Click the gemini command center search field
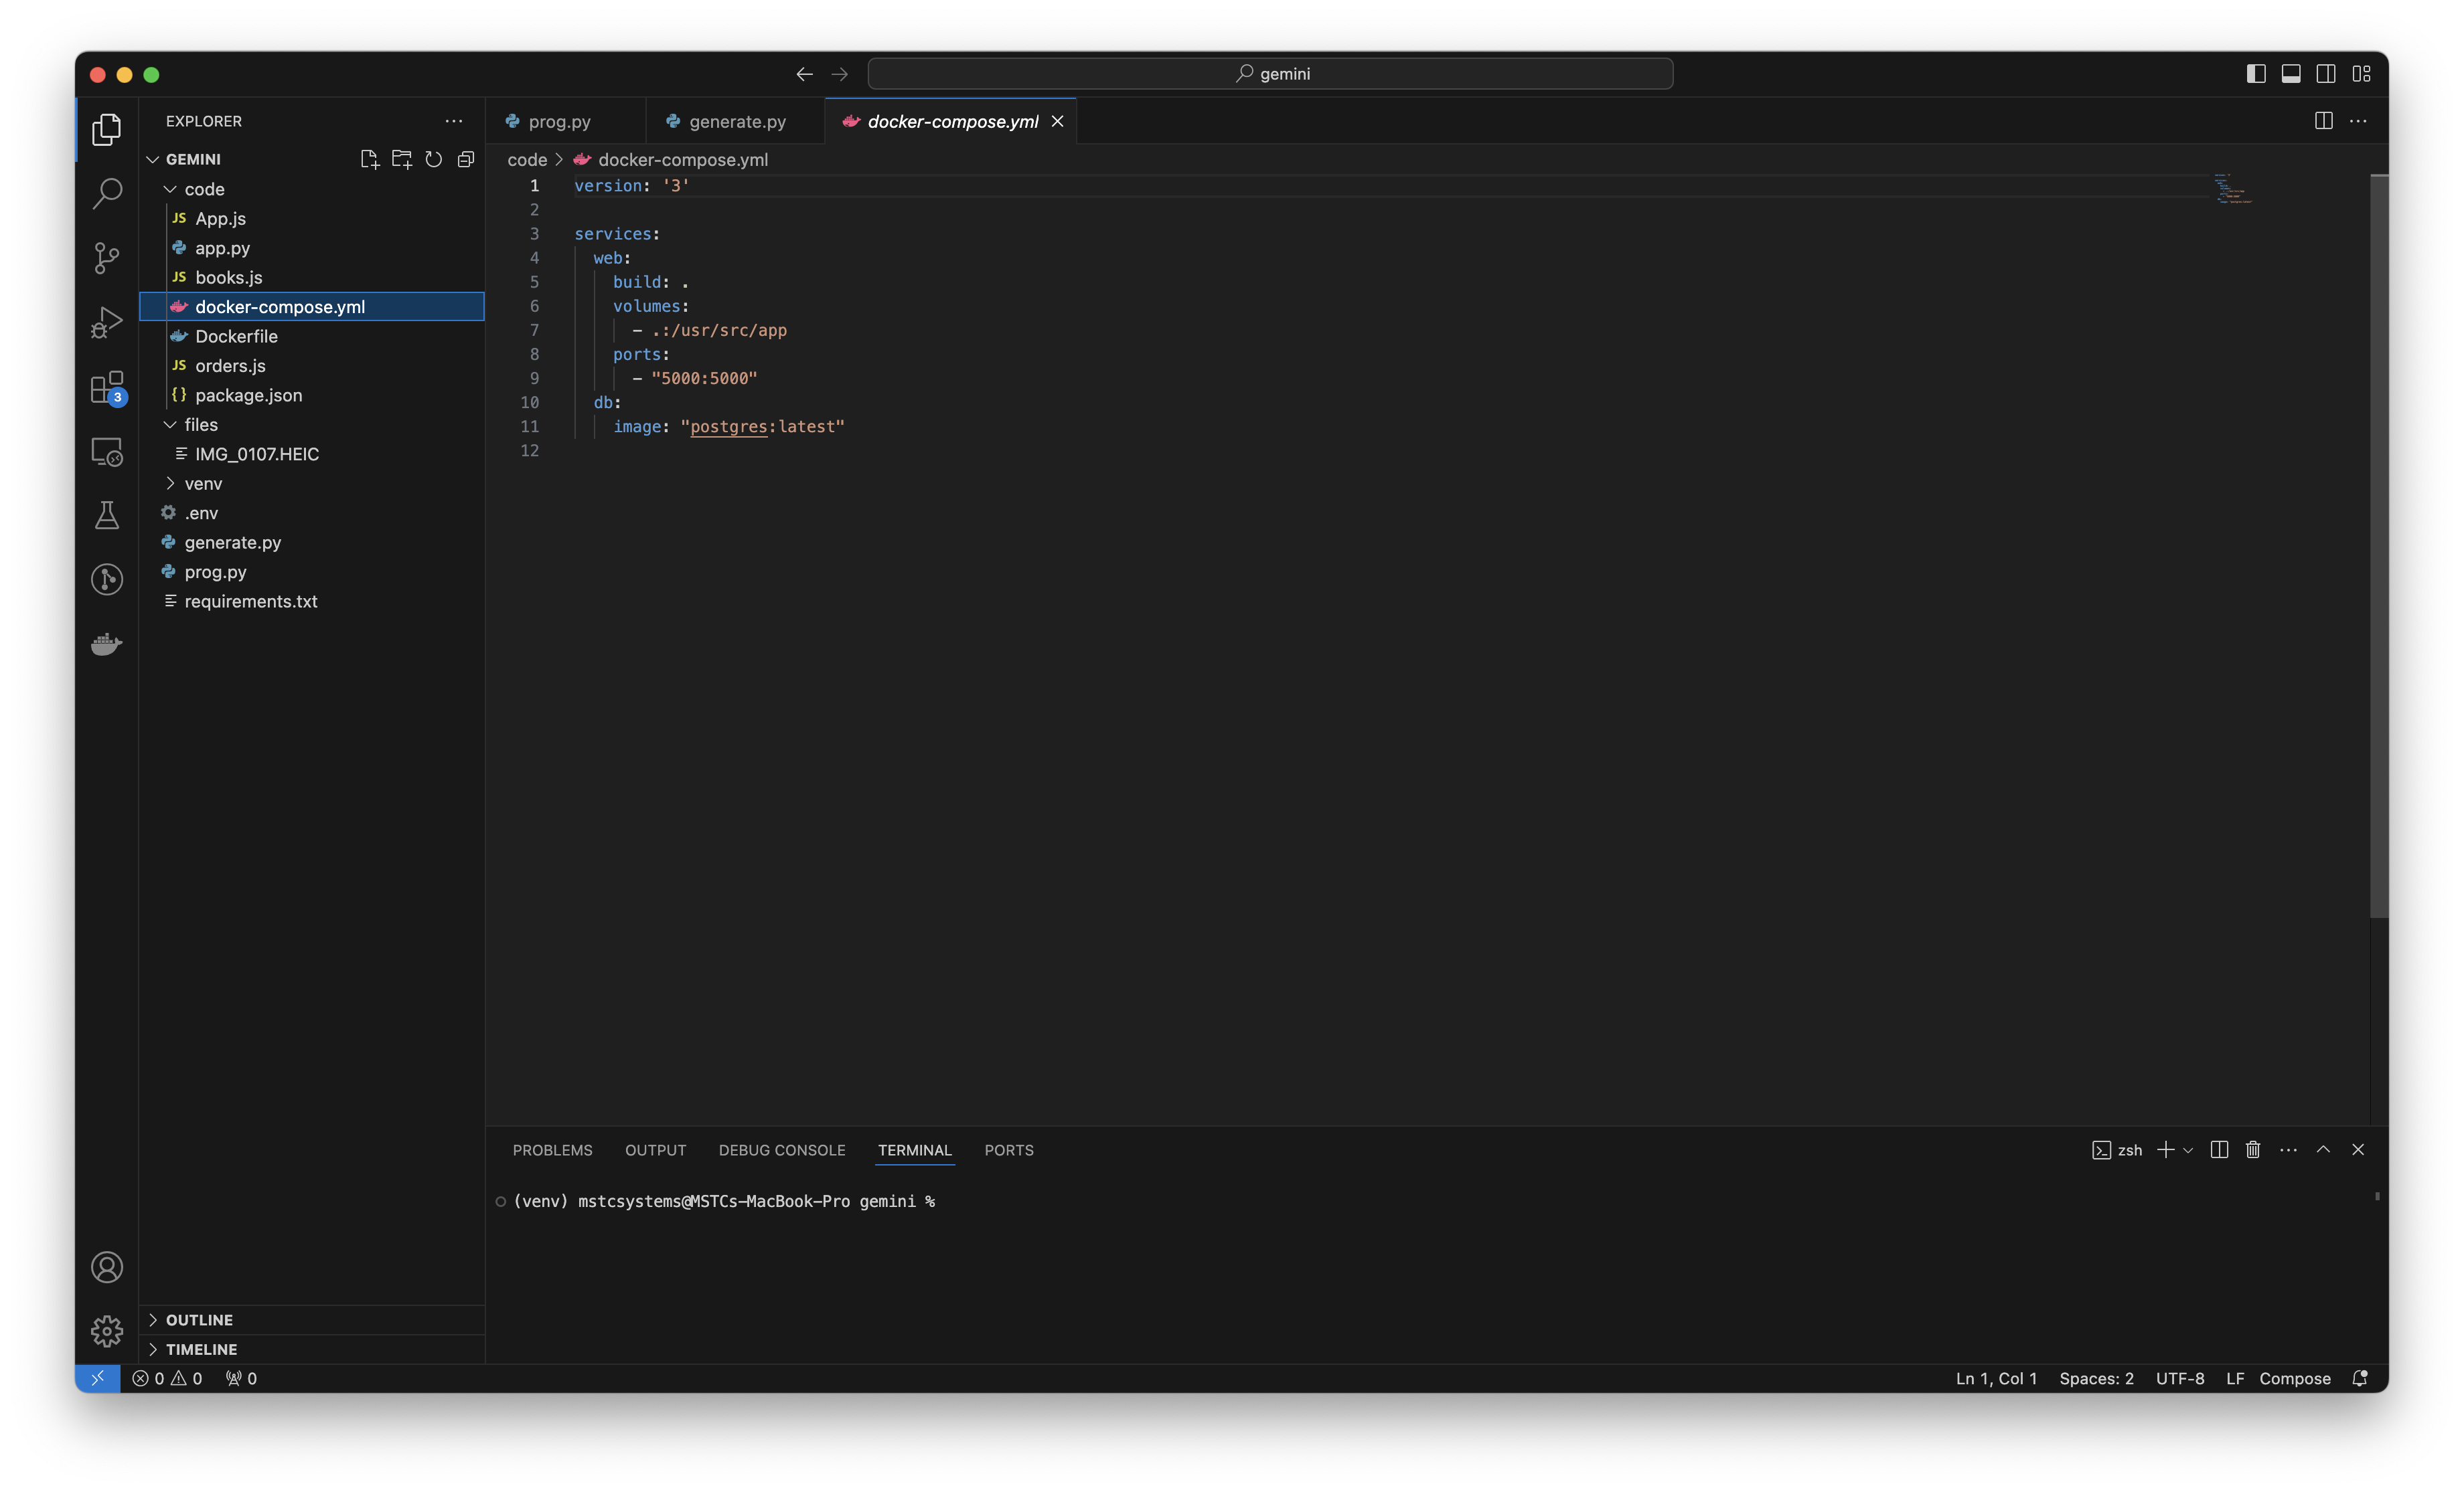 coord(1270,74)
